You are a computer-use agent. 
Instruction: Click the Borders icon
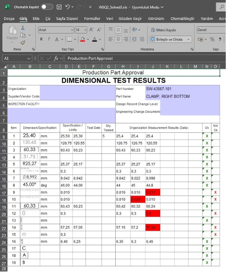pos(69,39)
